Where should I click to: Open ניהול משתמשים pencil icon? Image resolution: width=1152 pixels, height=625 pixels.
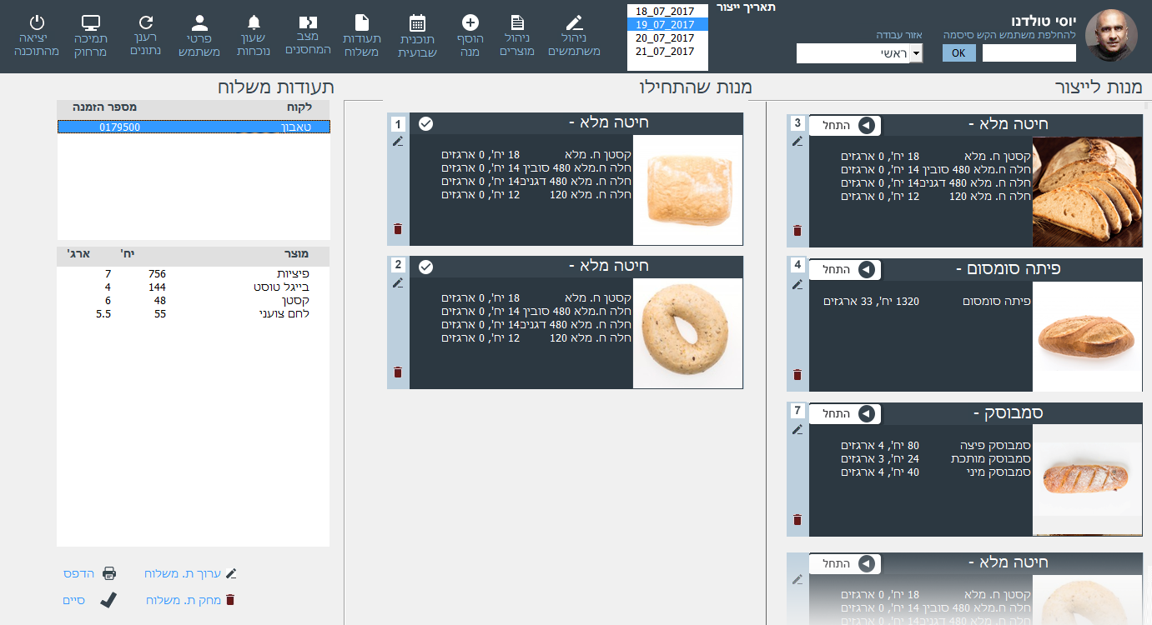tap(574, 23)
